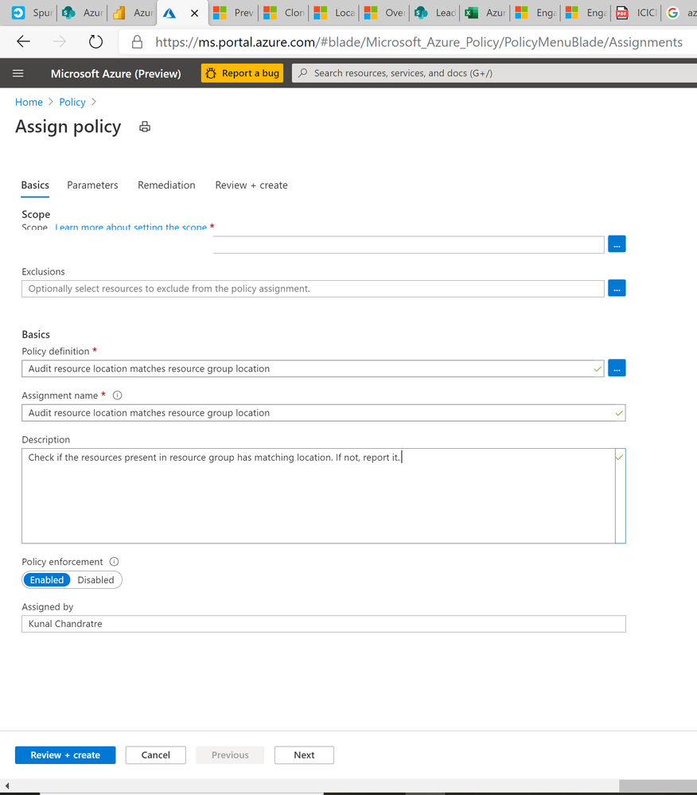Click the Policy definition field

click(x=313, y=368)
